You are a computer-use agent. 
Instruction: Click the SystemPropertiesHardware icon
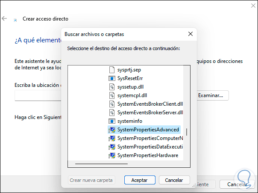(x=112, y=155)
